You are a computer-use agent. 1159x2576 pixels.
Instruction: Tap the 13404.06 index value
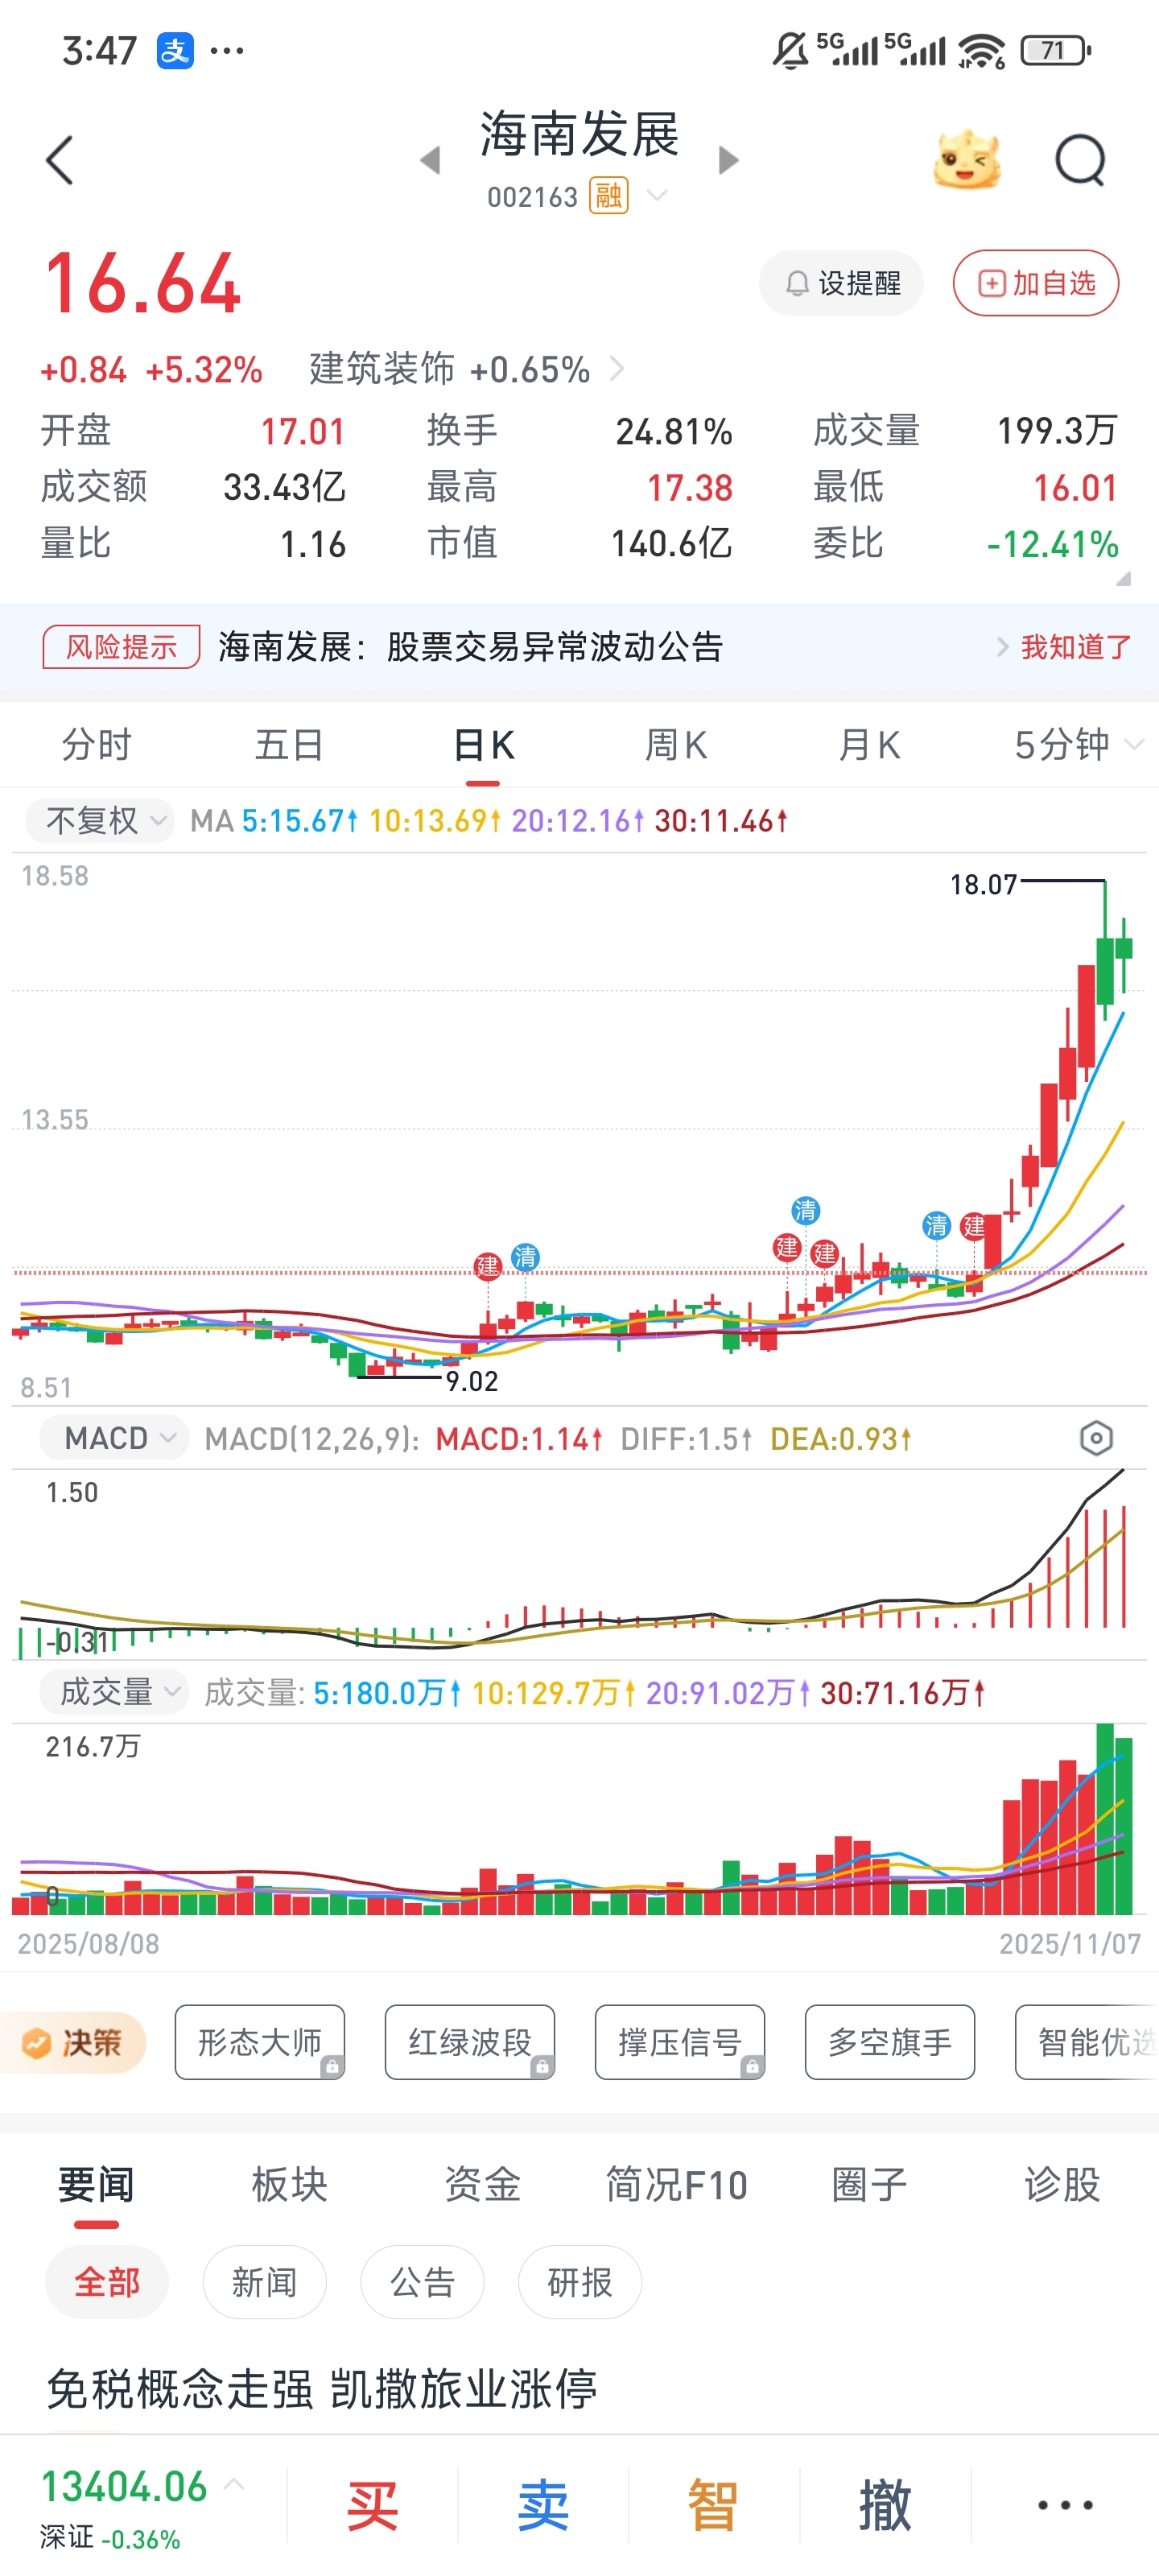point(124,2487)
